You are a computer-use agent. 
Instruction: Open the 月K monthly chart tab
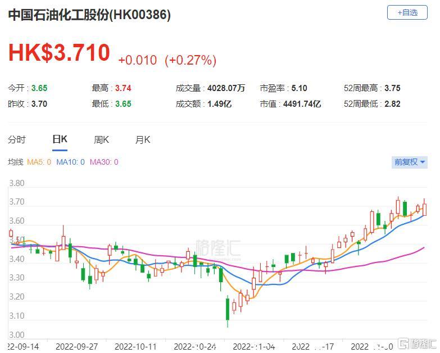tap(143, 139)
